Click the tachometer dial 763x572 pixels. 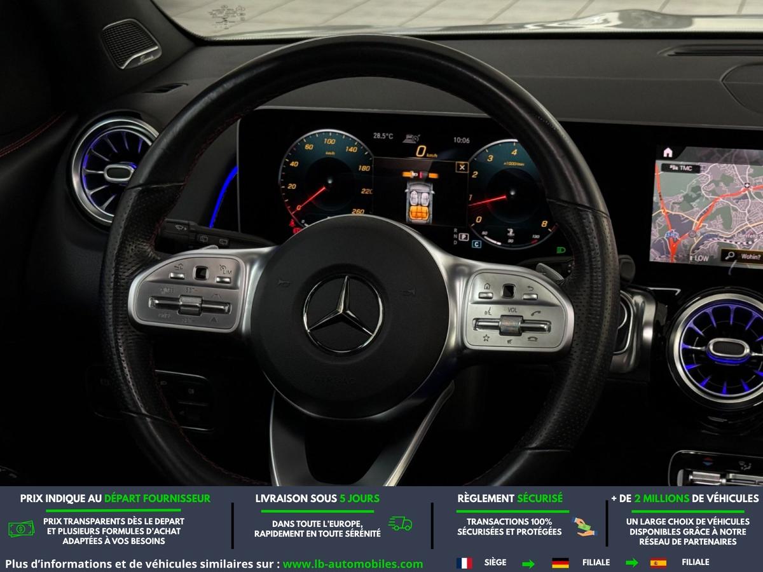pos(512,194)
